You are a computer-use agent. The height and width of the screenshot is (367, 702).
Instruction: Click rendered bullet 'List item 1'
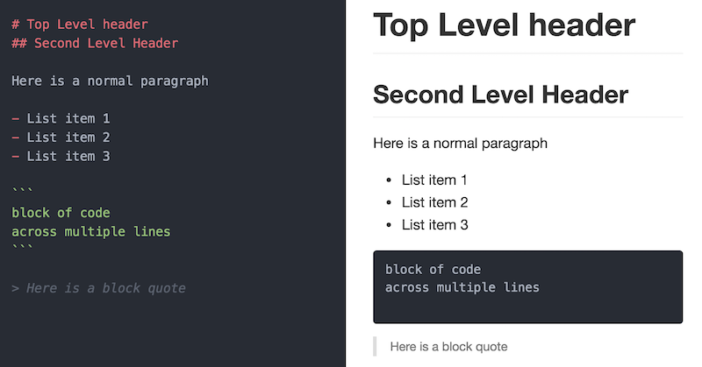[x=434, y=180]
